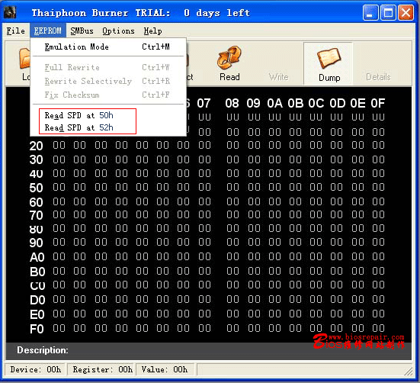Click the 0A column header

coord(274,103)
